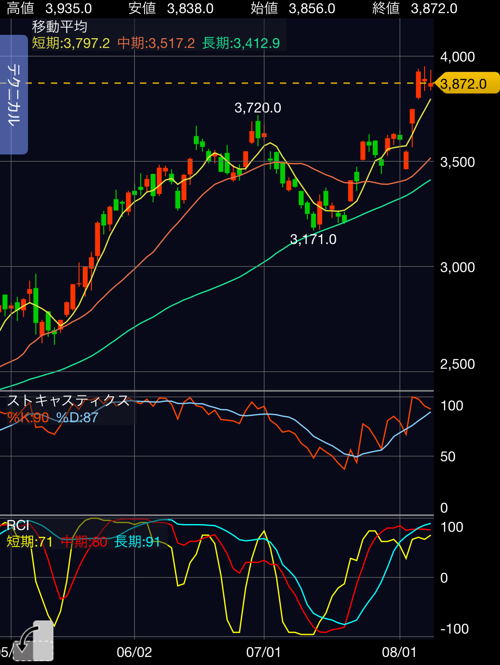Tap the yellow 3,872.0 current price tag
This screenshot has width=500, height=665.
pyautogui.click(x=466, y=84)
